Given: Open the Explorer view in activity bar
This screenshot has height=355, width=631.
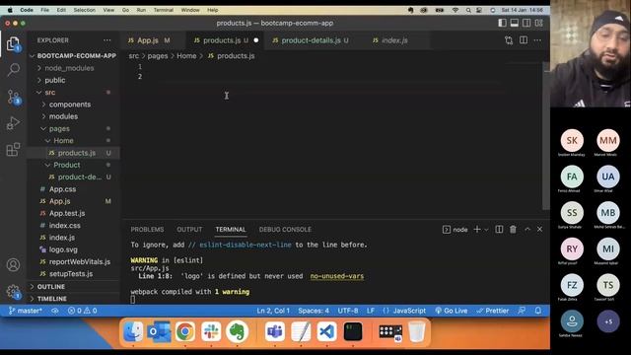Looking at the screenshot, I should (13, 43).
